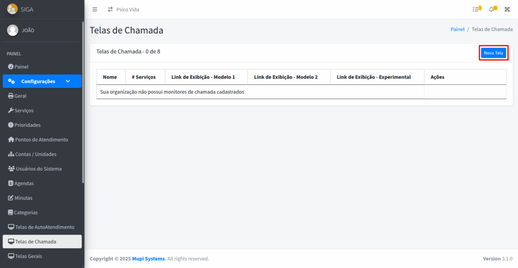Image resolution: width=518 pixels, height=268 pixels.
Task: Click the Geral printer icon
Action: point(11,96)
